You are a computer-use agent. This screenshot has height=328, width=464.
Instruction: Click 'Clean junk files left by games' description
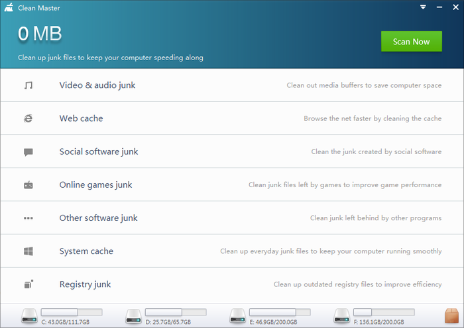pos(345,184)
